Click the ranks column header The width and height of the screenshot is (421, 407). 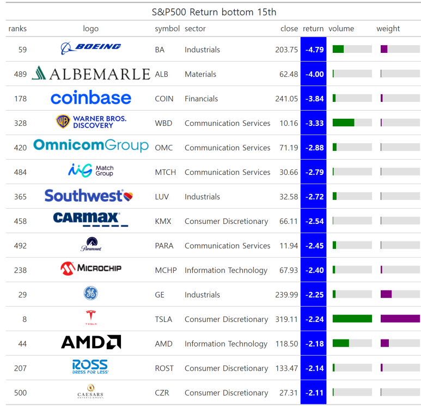coord(17,28)
